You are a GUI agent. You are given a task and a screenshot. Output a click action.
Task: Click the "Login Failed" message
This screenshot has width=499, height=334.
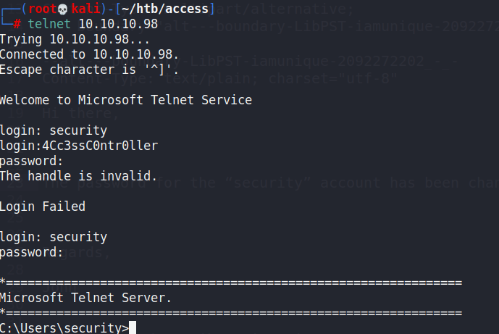point(43,206)
